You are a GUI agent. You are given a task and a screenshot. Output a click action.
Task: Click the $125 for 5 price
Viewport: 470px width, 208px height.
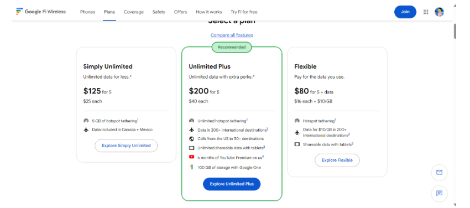[x=97, y=91]
